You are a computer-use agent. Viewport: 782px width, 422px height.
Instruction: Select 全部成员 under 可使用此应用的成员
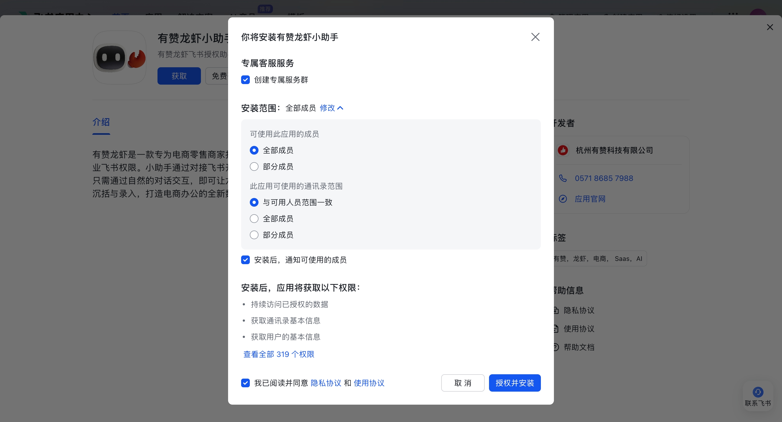pos(254,150)
